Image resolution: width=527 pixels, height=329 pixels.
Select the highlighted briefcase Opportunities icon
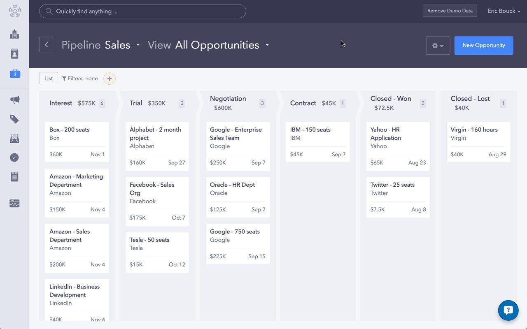point(14,74)
